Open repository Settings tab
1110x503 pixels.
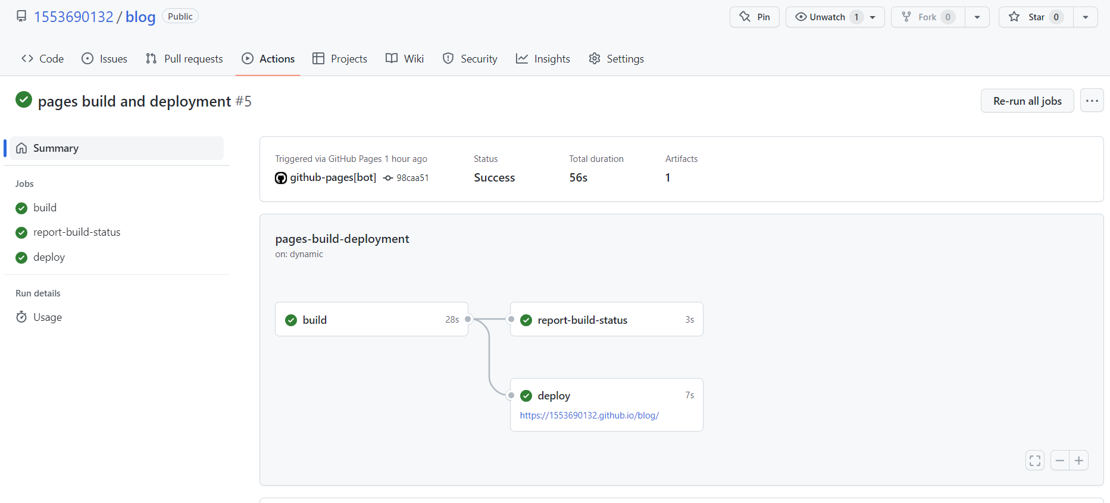[x=616, y=58]
